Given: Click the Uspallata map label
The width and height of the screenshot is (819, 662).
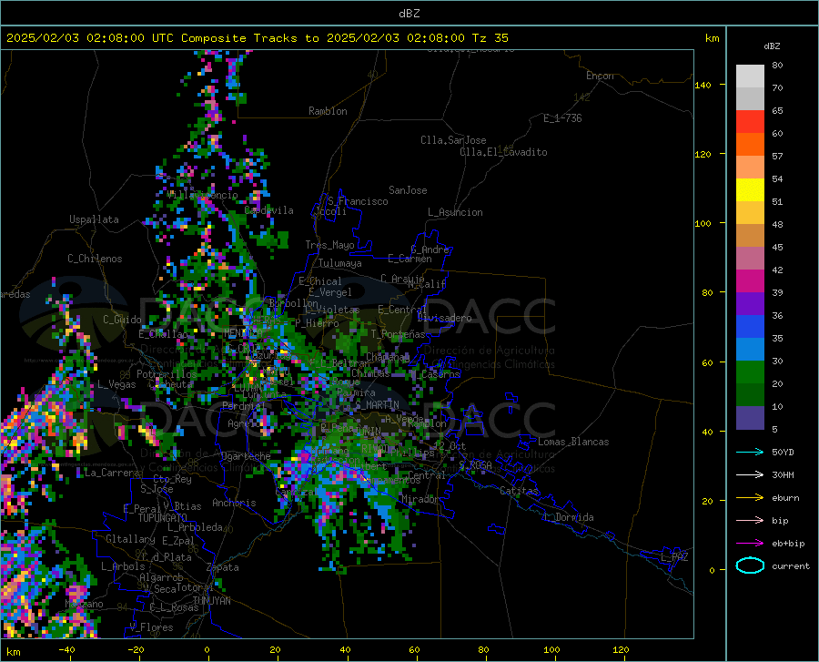Looking at the screenshot, I should point(94,219).
